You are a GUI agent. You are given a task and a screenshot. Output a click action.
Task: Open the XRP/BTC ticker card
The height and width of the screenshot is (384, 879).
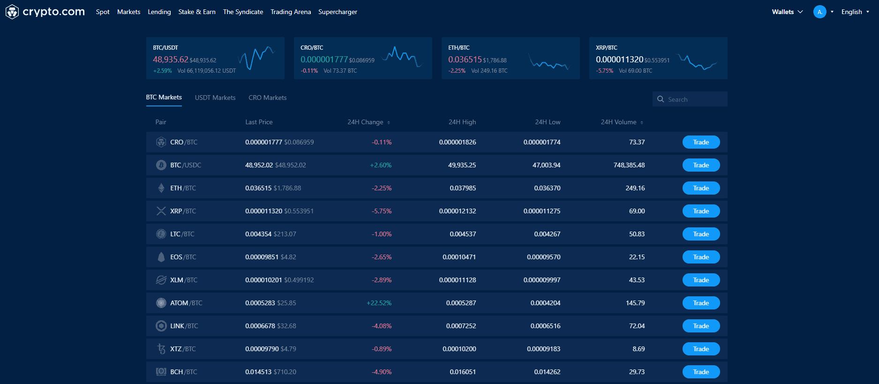click(x=658, y=58)
